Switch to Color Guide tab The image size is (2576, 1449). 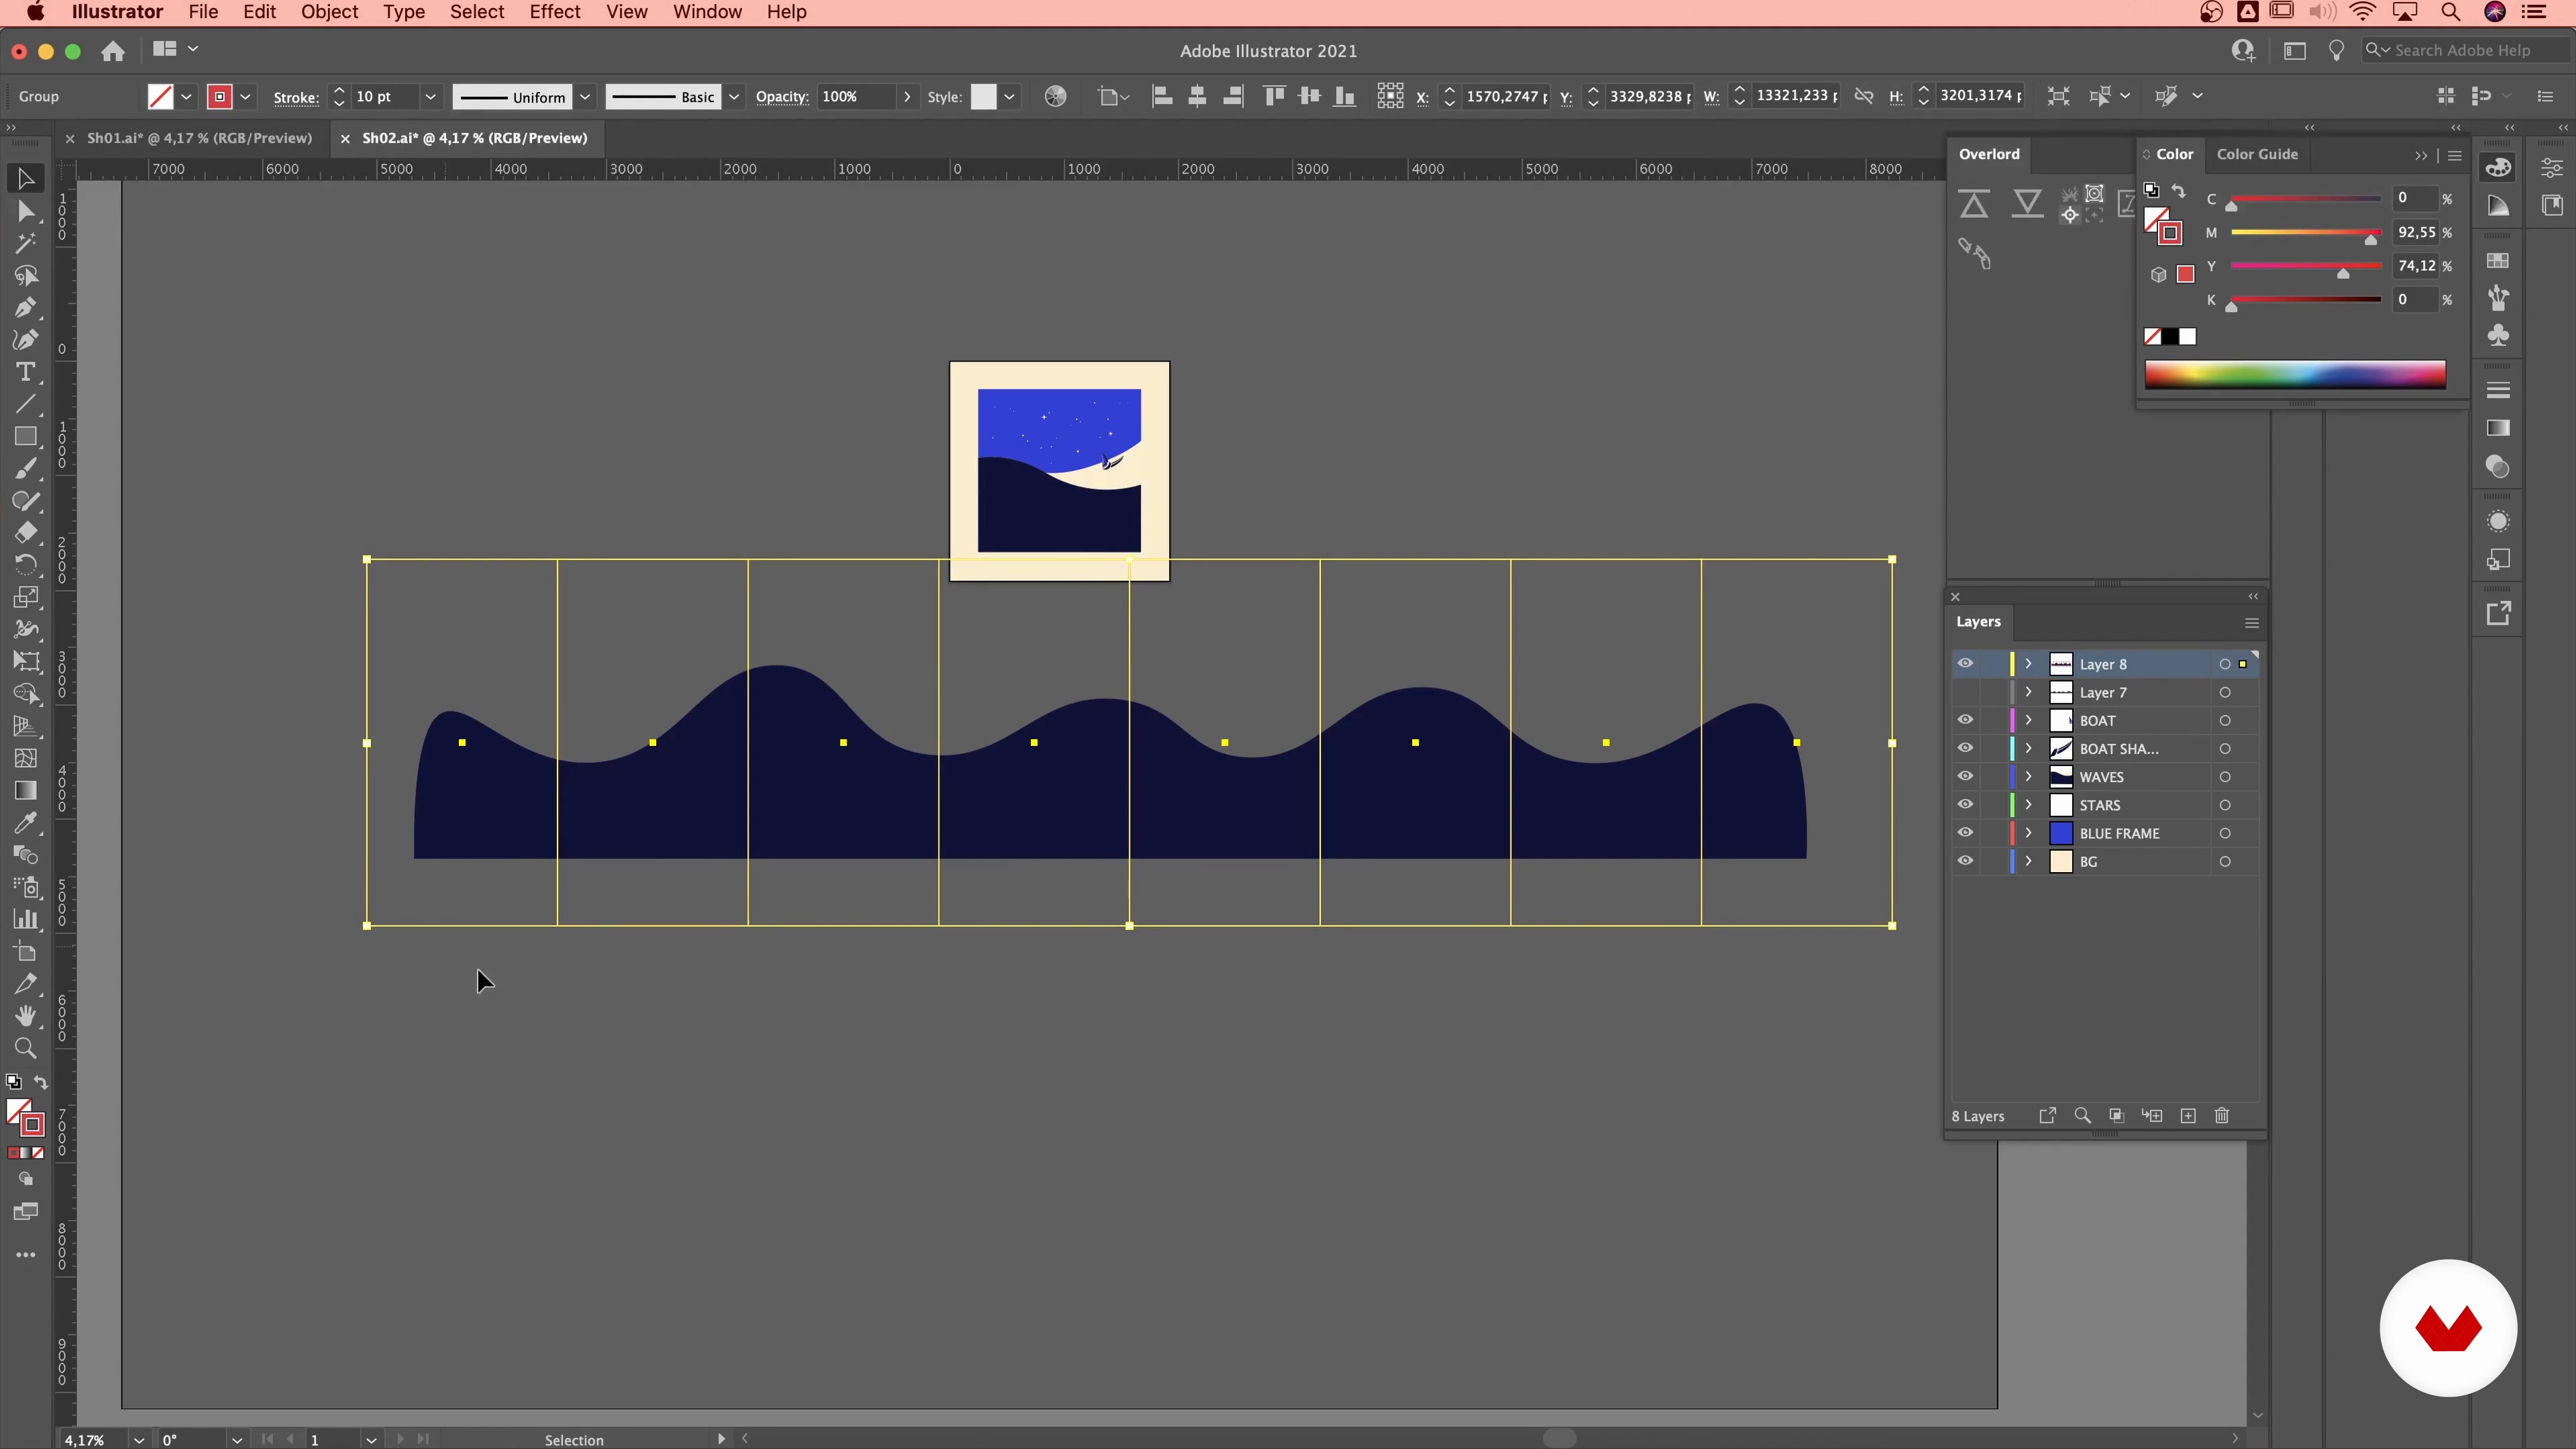coord(2257,154)
